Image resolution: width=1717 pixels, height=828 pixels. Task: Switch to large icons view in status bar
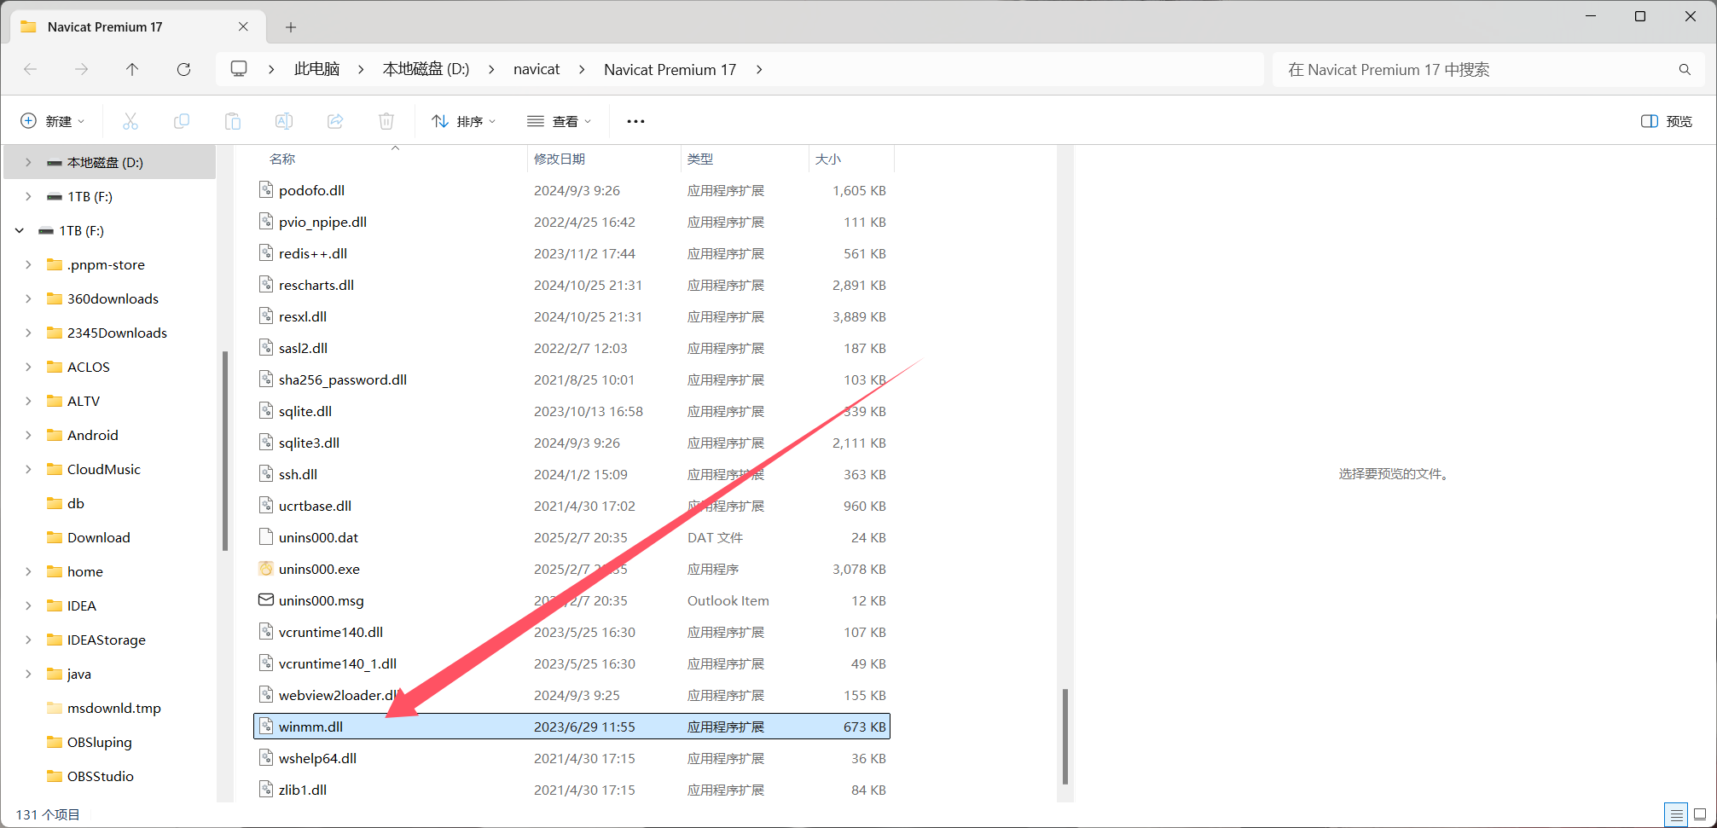[x=1700, y=814]
